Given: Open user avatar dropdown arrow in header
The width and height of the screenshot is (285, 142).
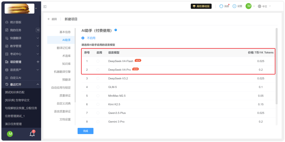Looking at the screenshot, I should click(x=254, y=6).
